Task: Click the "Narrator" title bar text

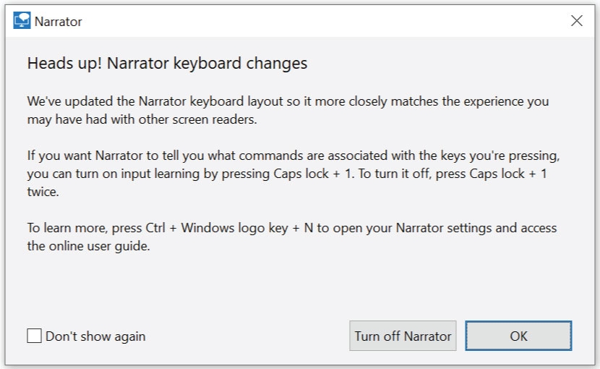Action: coord(59,22)
